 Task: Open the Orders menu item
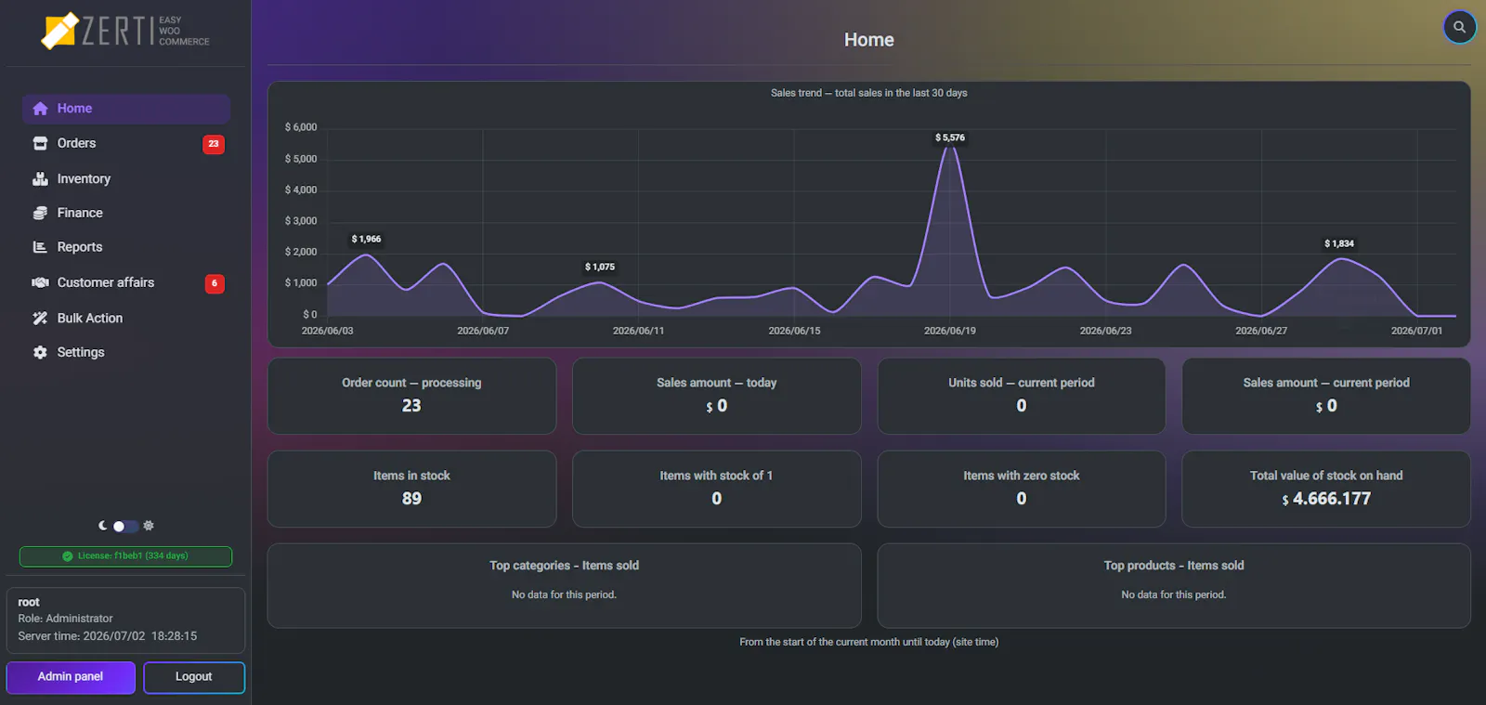(126, 143)
